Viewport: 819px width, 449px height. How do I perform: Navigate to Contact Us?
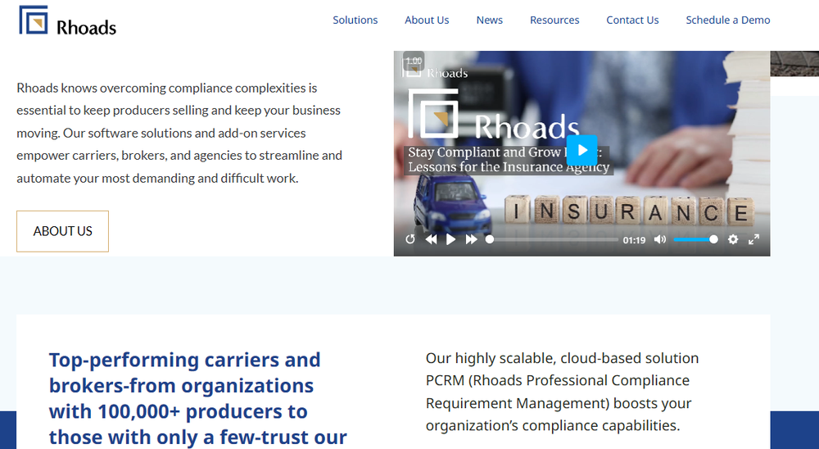coord(632,20)
